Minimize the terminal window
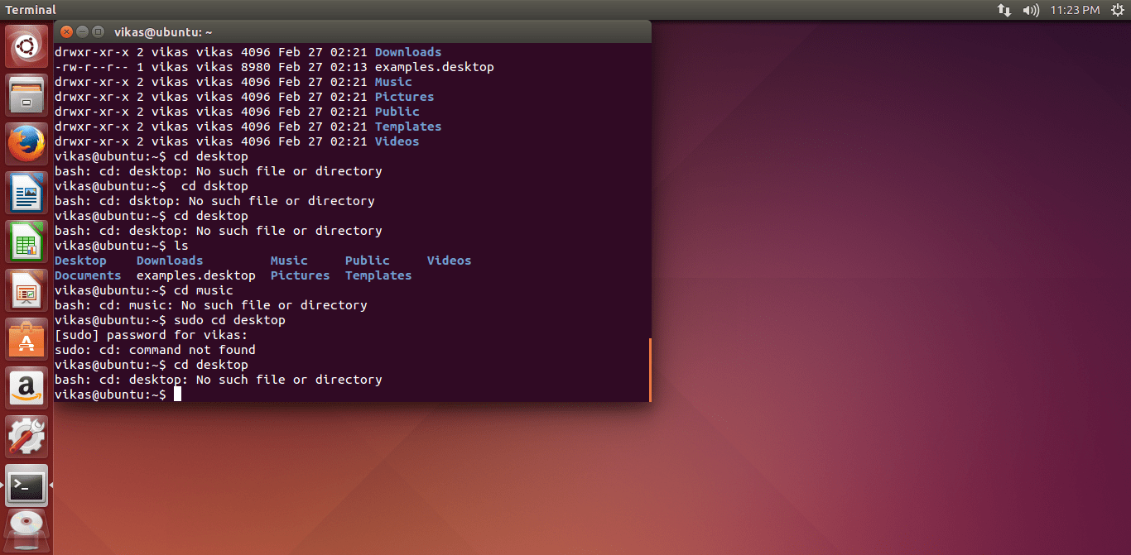 point(81,31)
